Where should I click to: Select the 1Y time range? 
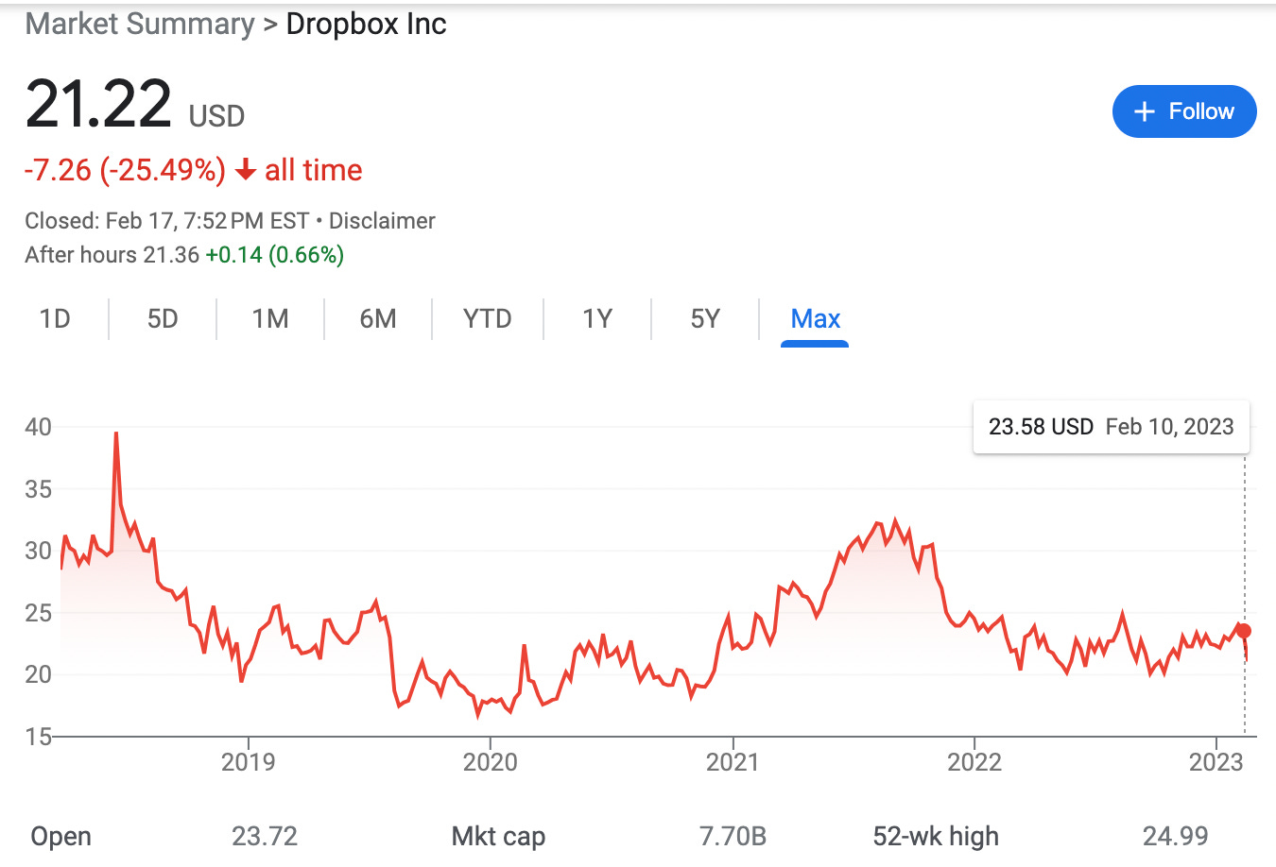[x=596, y=319]
